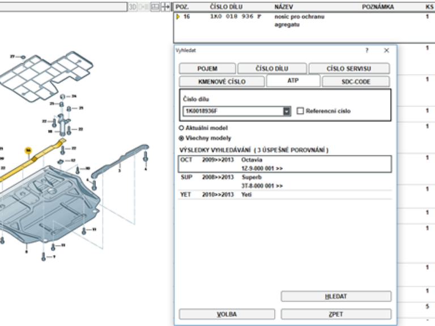Close the Vyhledat dialog with X
The image size is (435, 326).
coord(386,50)
